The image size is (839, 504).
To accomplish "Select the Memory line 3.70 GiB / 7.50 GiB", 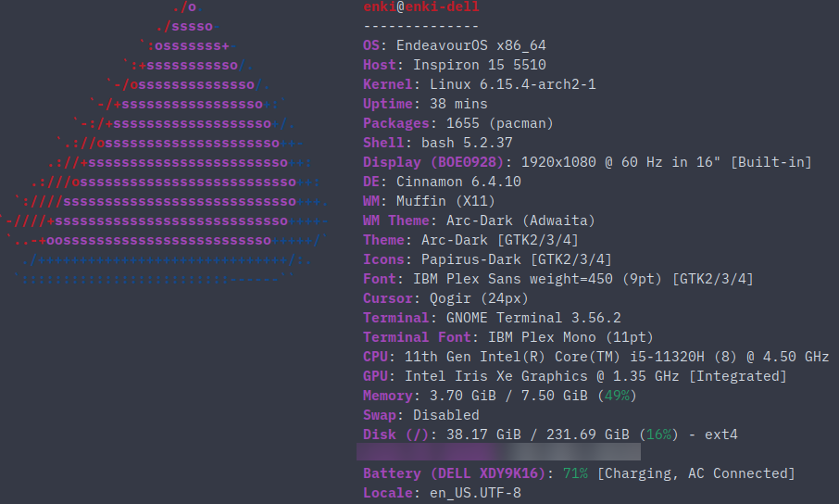I will point(500,396).
